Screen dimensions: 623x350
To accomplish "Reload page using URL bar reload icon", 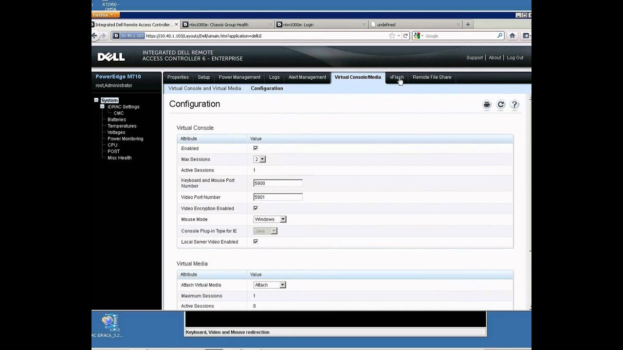I will coord(405,35).
